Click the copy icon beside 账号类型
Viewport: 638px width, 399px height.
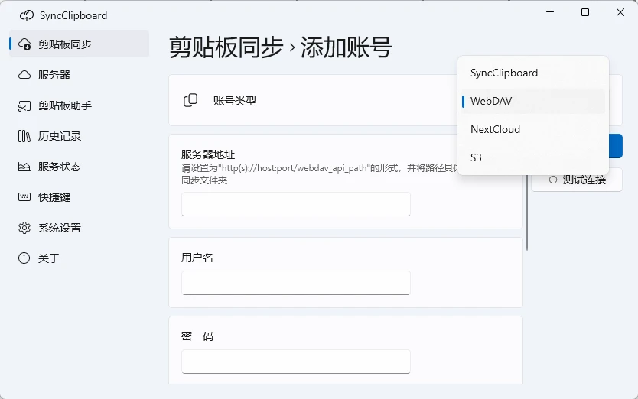(190, 100)
